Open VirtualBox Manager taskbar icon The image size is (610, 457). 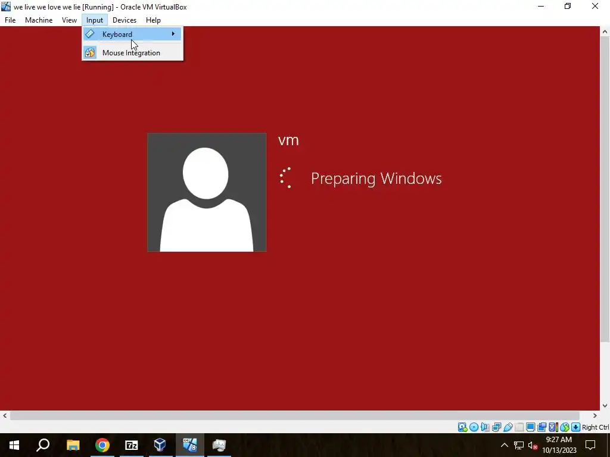pos(160,445)
